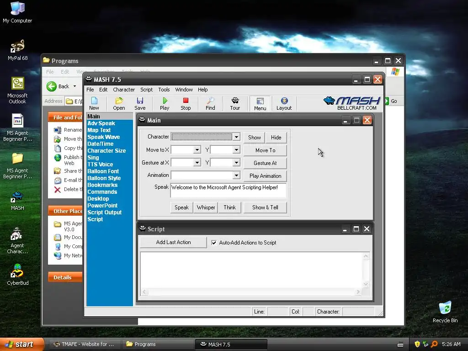
Task: Click the Hide character button
Action: pyautogui.click(x=276, y=138)
